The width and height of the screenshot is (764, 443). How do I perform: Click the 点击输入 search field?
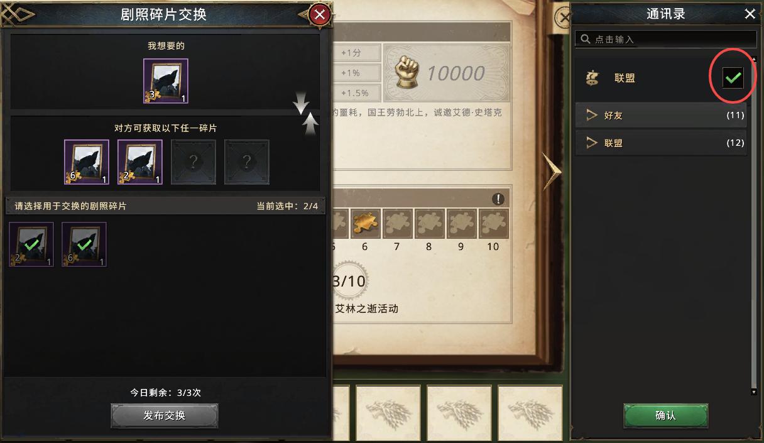point(665,39)
